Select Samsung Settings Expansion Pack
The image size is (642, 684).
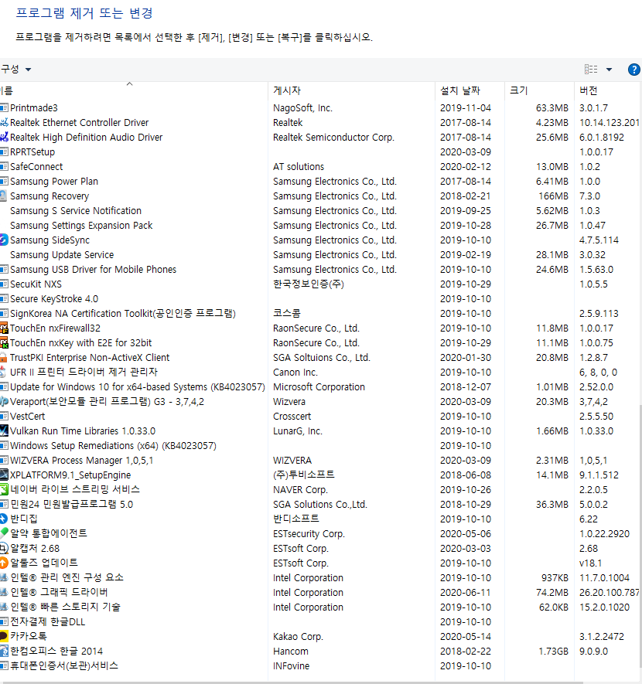[x=81, y=226]
